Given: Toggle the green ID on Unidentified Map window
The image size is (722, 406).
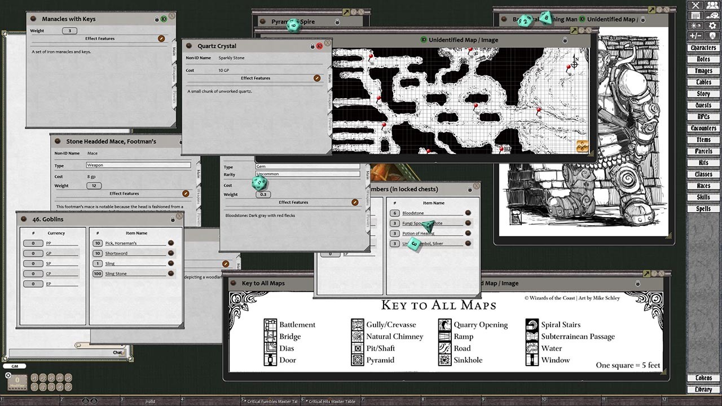Looking at the screenshot, I should (x=424, y=40).
